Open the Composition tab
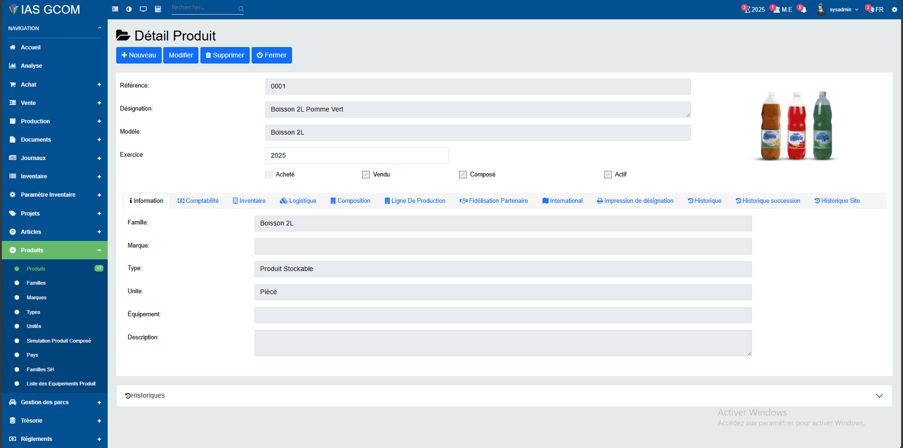Screen dimensions: 903x448 coord(350,200)
